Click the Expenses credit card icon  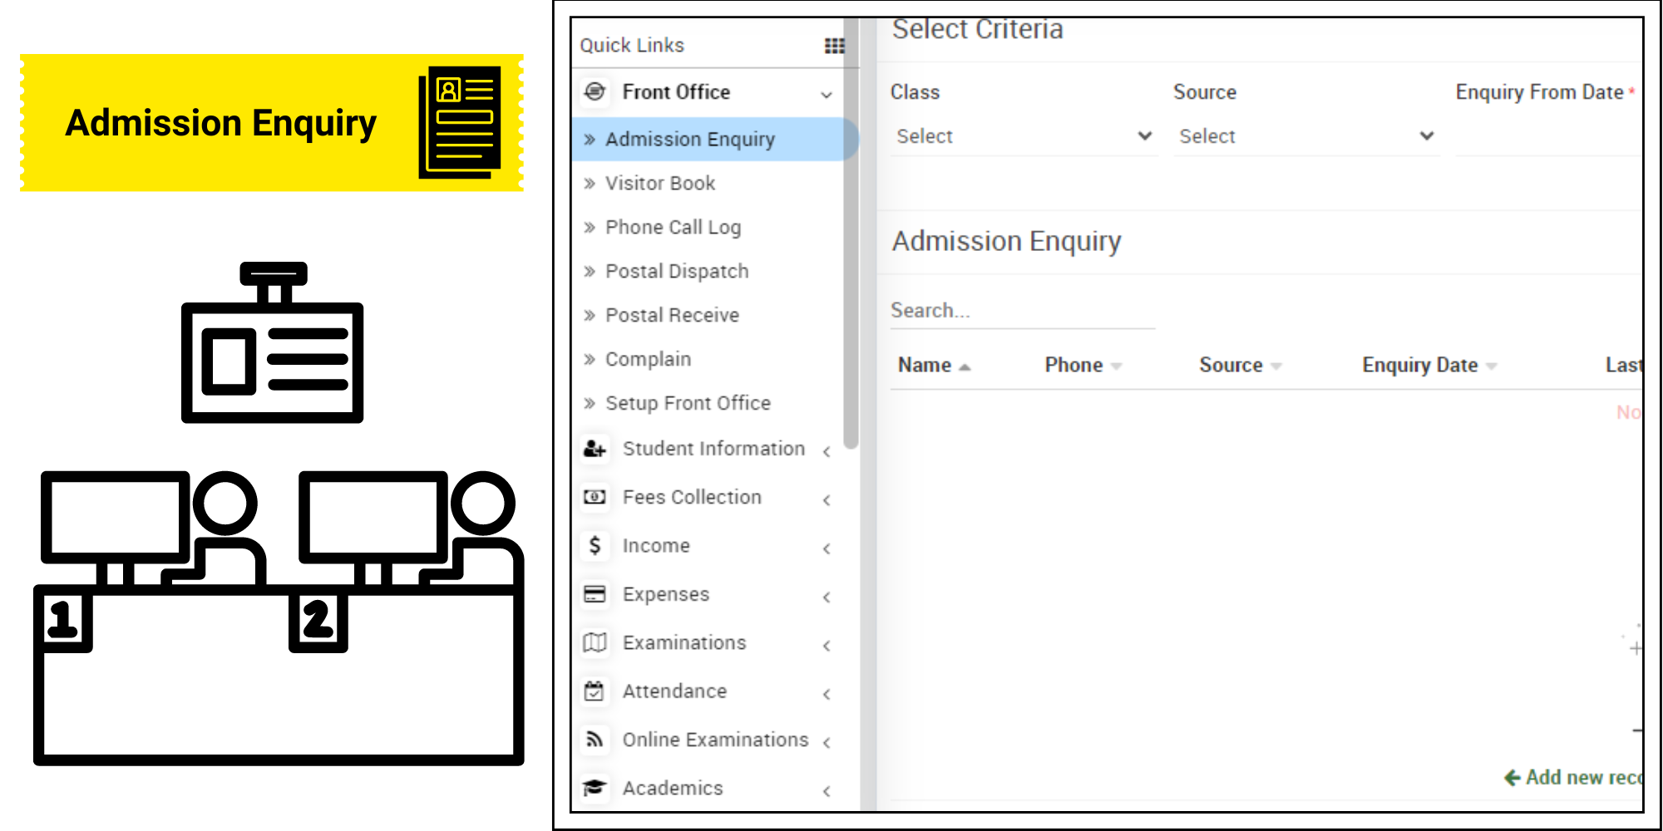click(595, 593)
